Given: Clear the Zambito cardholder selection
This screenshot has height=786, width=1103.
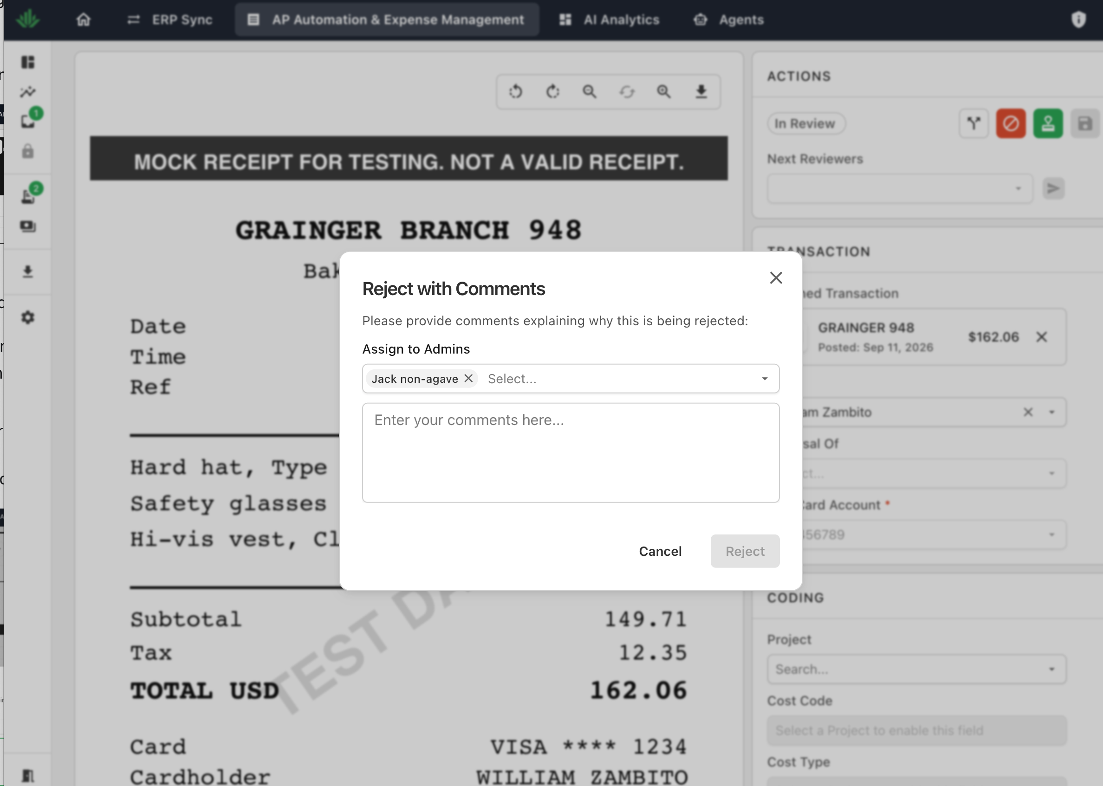Looking at the screenshot, I should point(1028,412).
